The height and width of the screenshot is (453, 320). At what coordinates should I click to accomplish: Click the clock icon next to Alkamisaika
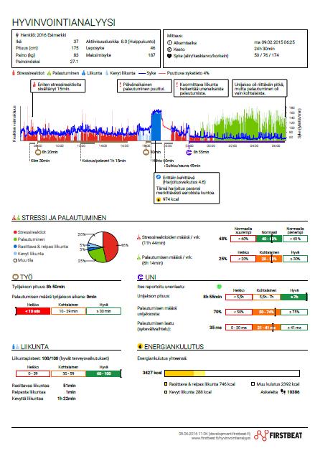coord(169,42)
